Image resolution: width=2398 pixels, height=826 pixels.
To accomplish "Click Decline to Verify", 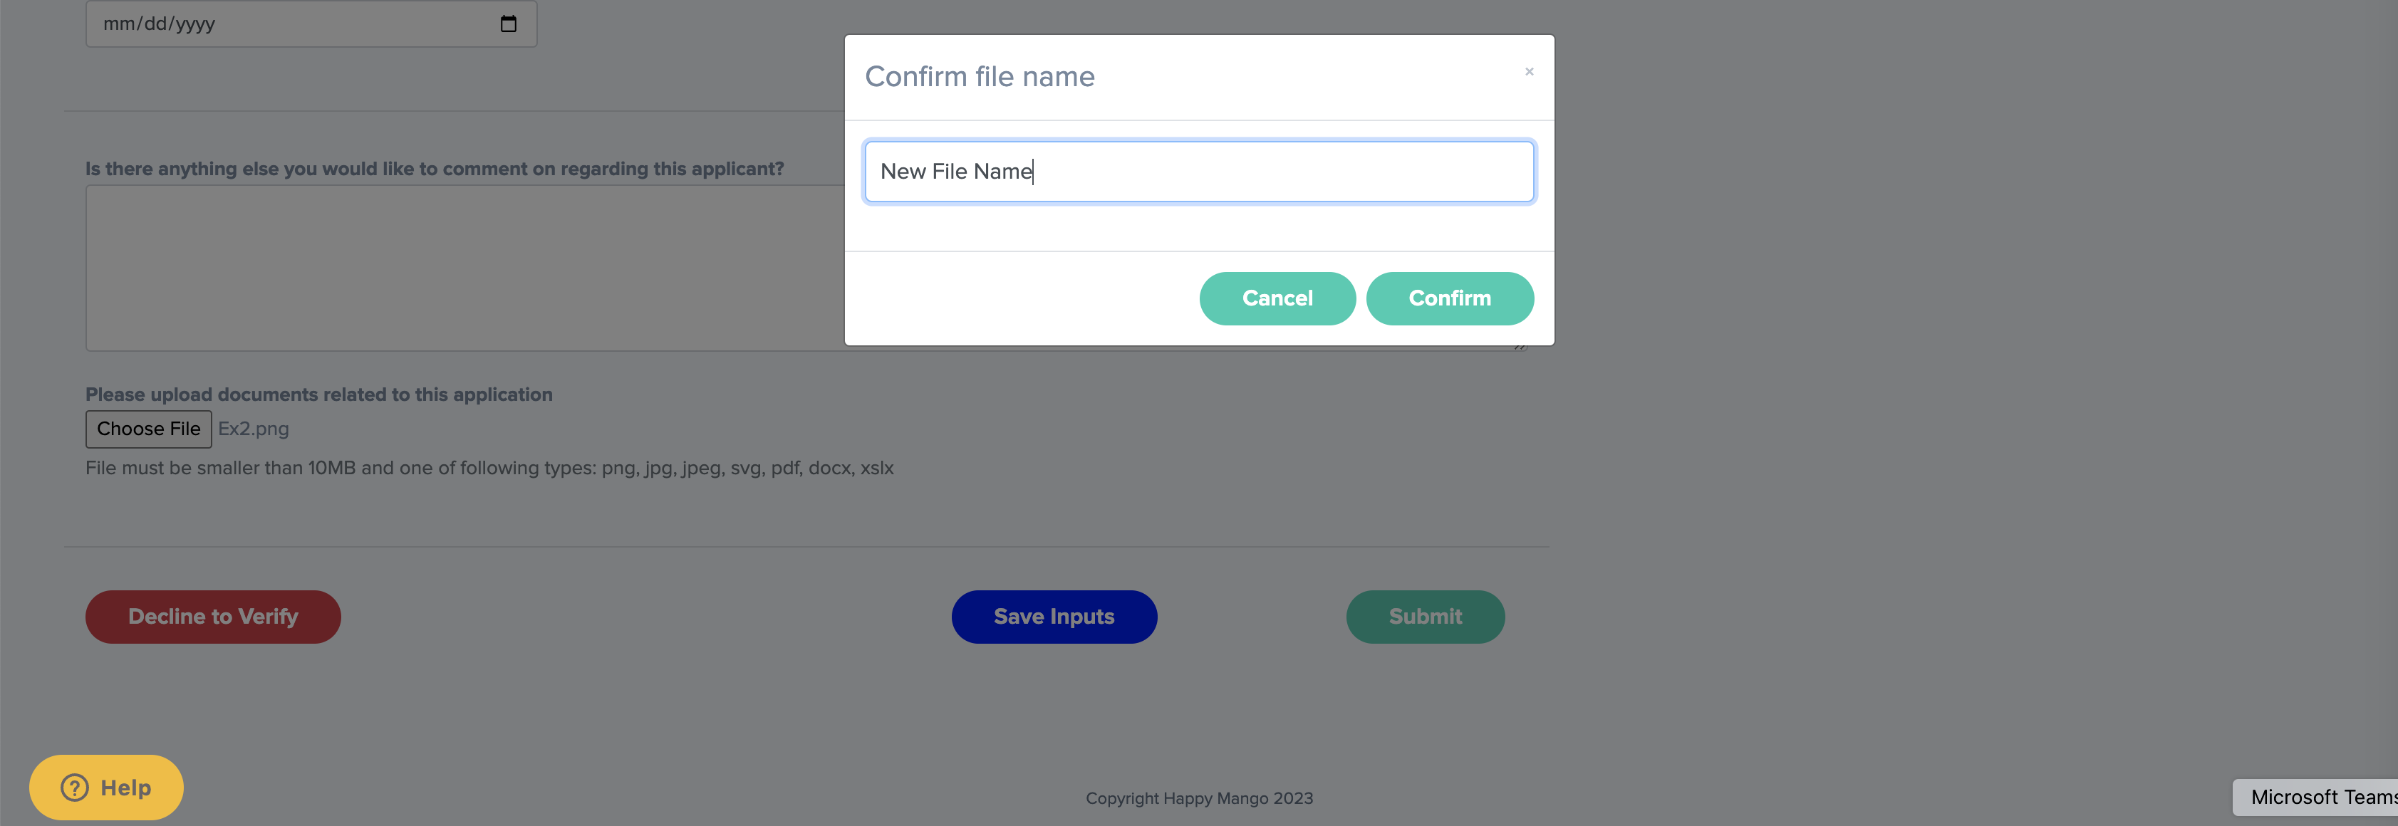I will tap(213, 617).
